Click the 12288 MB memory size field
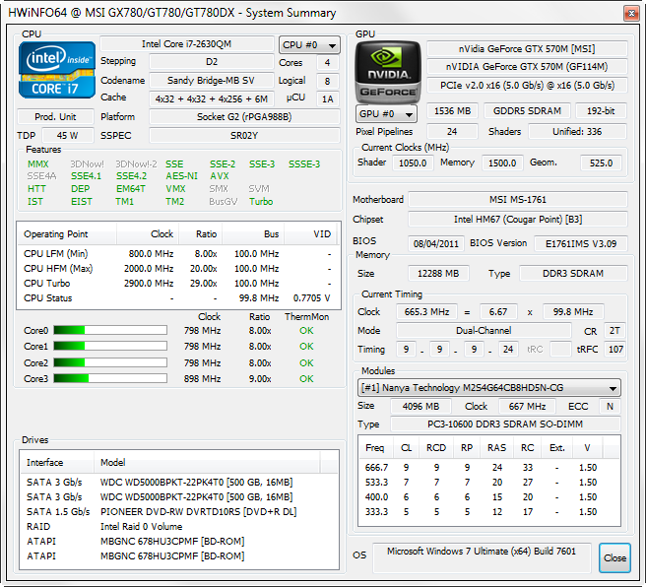Viewport: 646px width, 587px height. (x=438, y=274)
